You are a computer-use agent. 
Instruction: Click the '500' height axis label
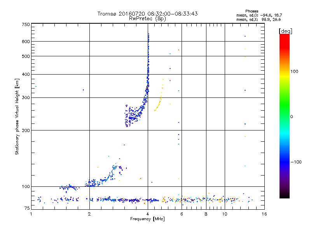coord(26,56)
